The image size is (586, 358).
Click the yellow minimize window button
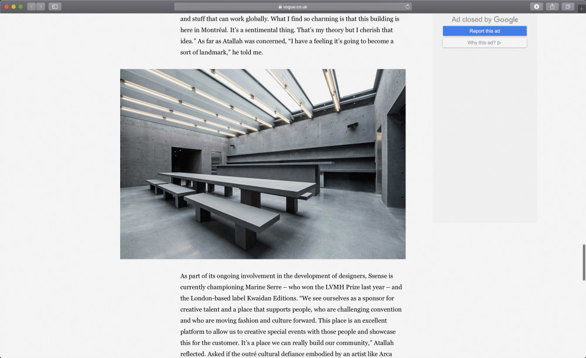point(13,6)
